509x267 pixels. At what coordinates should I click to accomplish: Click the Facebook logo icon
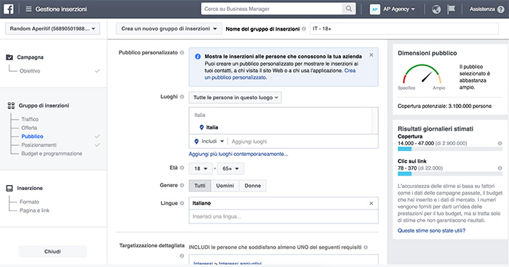tap(9, 9)
